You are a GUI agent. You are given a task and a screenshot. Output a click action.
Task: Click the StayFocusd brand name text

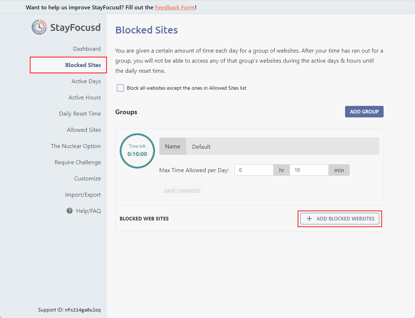pos(75,27)
